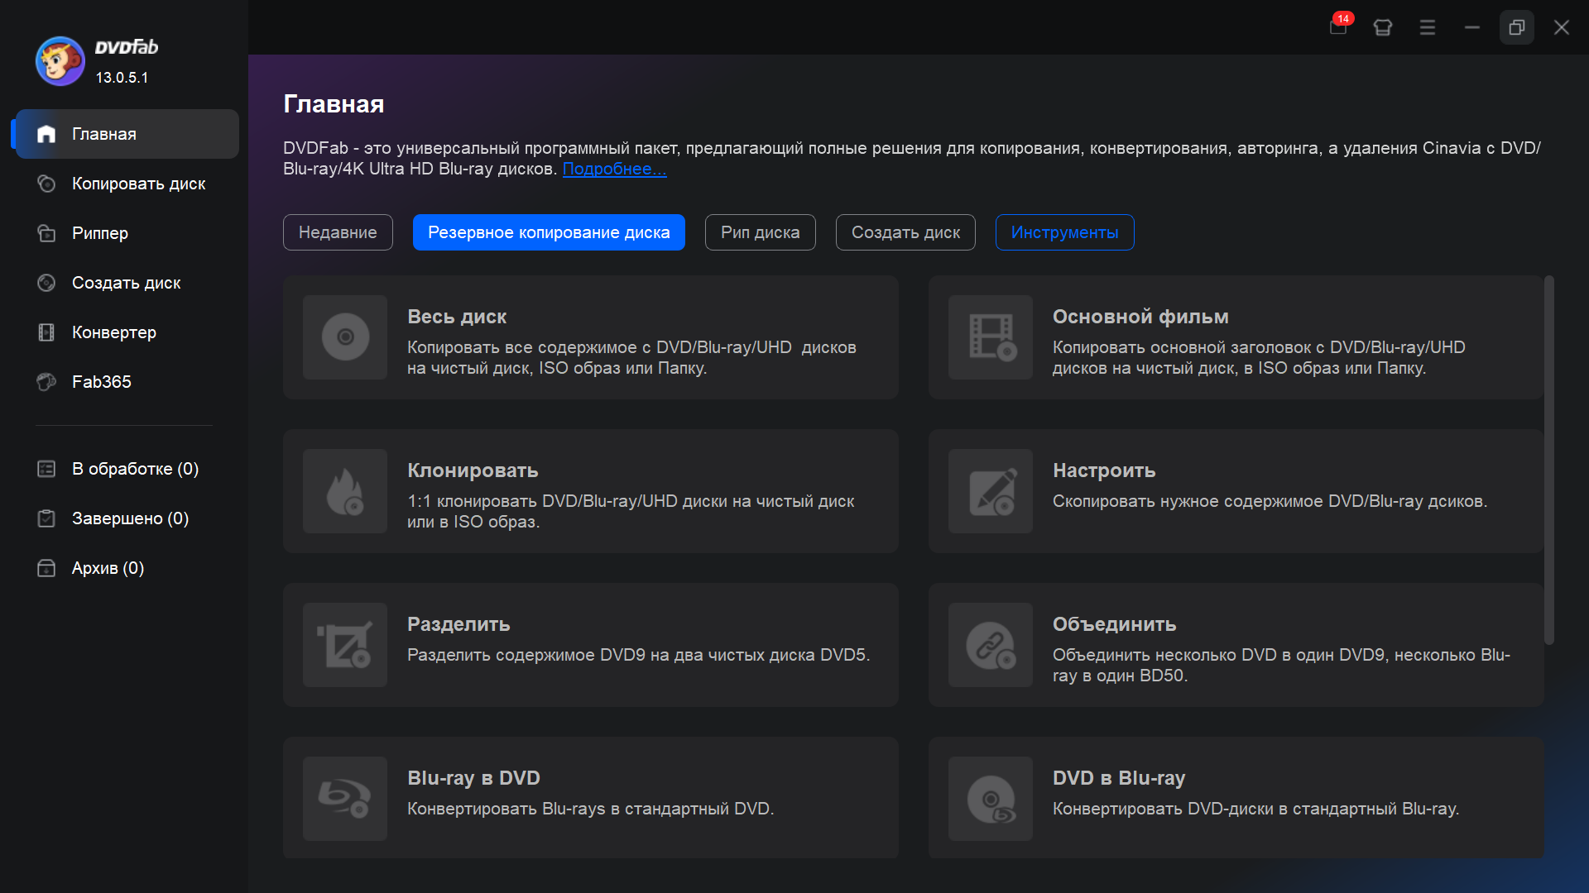
Task: Switch to the Рип диска tab
Action: click(760, 232)
